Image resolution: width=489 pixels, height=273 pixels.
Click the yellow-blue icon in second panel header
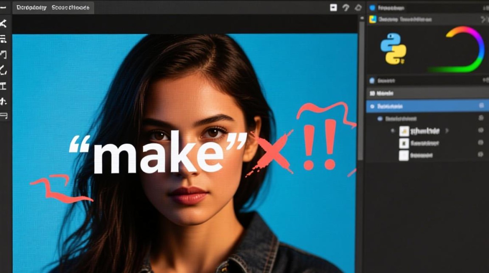pos(373,19)
